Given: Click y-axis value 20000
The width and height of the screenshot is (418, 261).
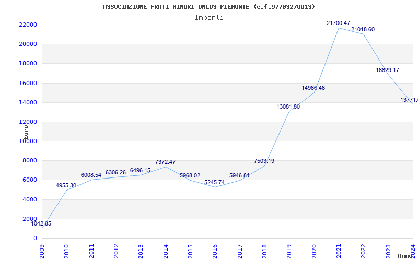Looking at the screenshot, I should 28,44.
